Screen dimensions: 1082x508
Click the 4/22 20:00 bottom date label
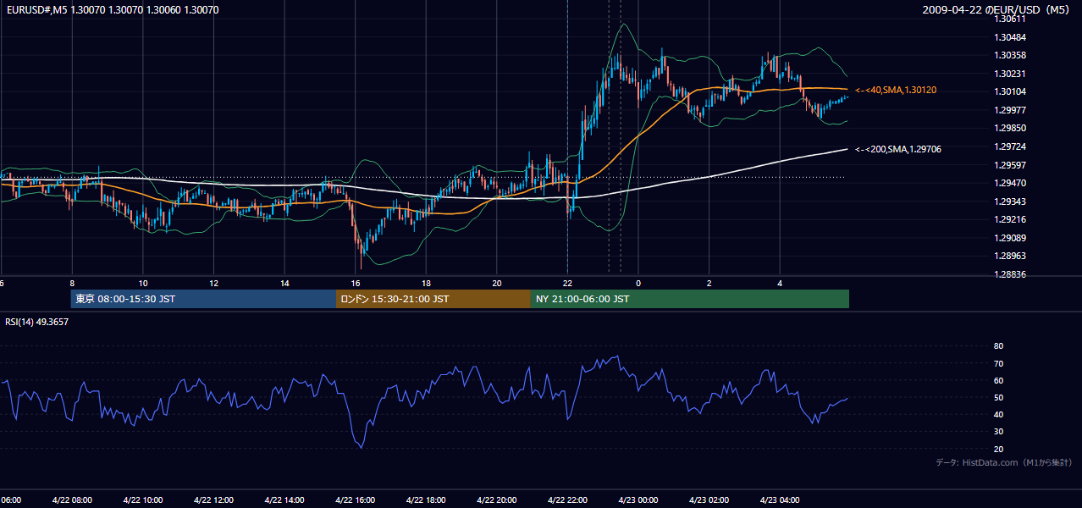pyautogui.click(x=497, y=500)
